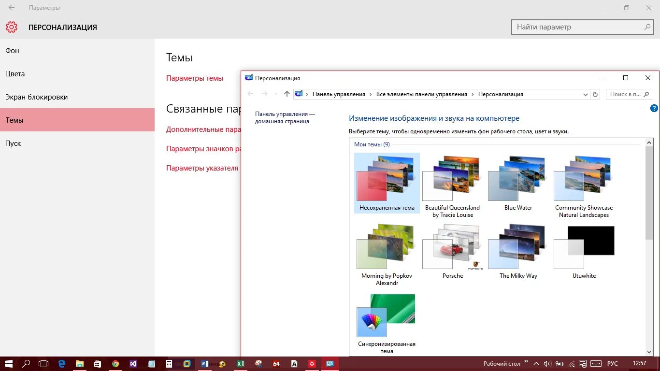
Task: Click themes list scrollbar up arrow
Action: pyautogui.click(x=649, y=143)
